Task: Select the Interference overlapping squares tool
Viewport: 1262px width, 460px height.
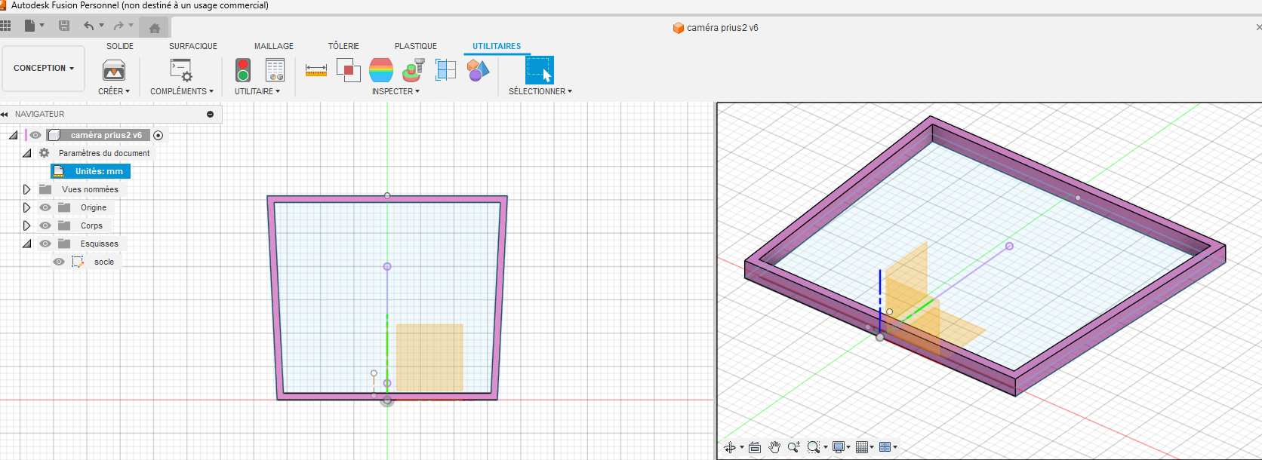Action: tap(349, 70)
